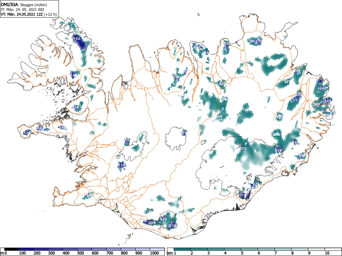Click the '224' visibility value on the southeast coast
The height and width of the screenshot is (256, 342).
pos(255,184)
